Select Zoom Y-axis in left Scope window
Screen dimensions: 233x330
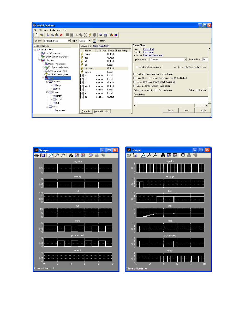(x=63, y=155)
